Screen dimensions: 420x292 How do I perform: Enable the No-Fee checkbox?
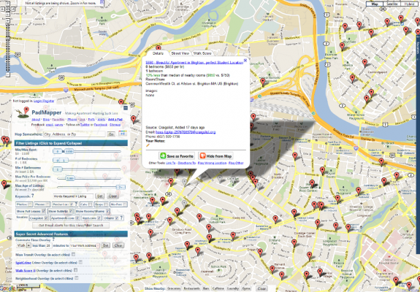[x=124, y=204]
